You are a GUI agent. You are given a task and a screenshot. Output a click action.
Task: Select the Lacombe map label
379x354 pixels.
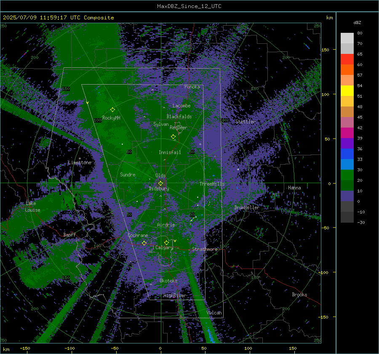pos(181,106)
